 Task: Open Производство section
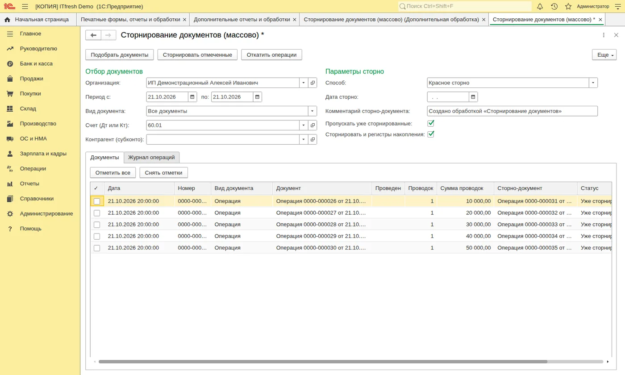pyautogui.click(x=38, y=124)
